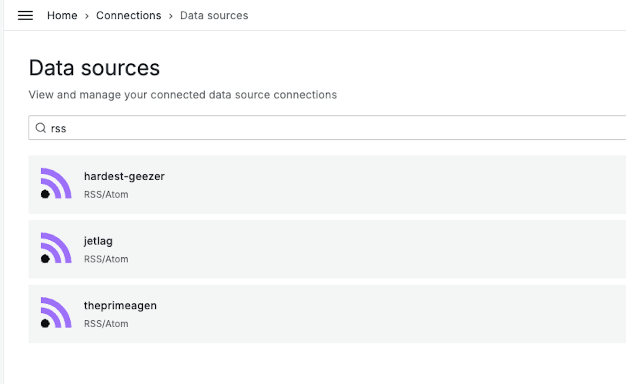
Task: Click RSS/Atom label under hardest-geezer
Action: click(x=106, y=194)
